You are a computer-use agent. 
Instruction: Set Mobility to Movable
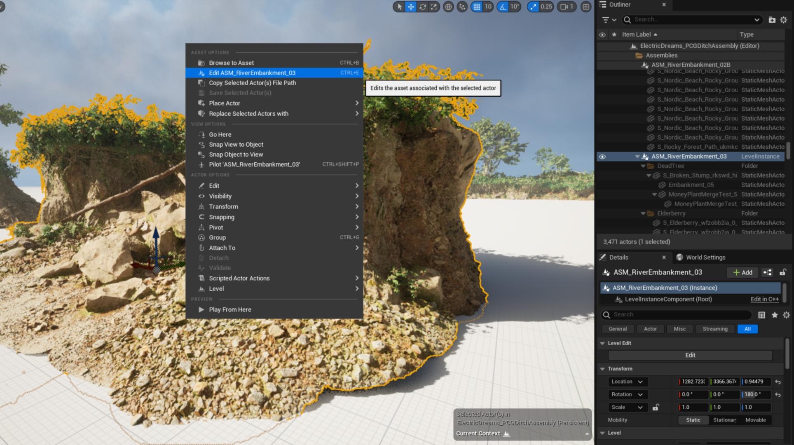click(755, 420)
